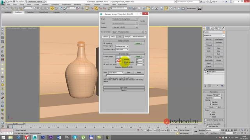Click the Render button in Render Setup
The height and width of the screenshot is (140, 250).
143,21
